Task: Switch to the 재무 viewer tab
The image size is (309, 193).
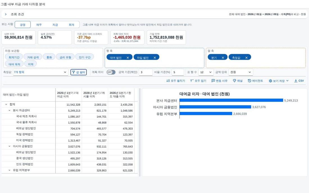Action: click(x=39, y=25)
